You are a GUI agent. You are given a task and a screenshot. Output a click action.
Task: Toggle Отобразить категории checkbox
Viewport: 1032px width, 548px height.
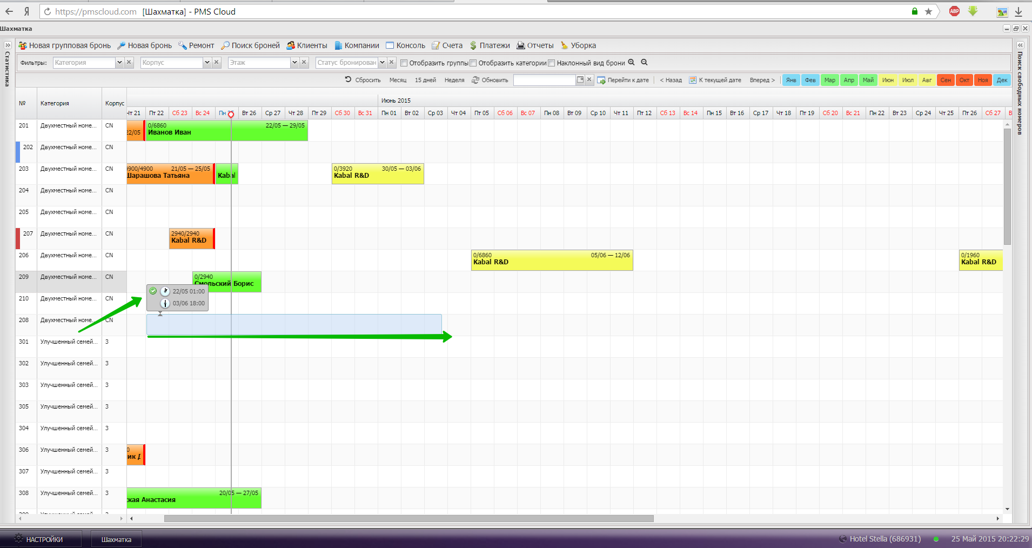(x=473, y=63)
